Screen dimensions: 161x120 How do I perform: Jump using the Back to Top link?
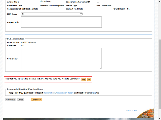point(131,111)
